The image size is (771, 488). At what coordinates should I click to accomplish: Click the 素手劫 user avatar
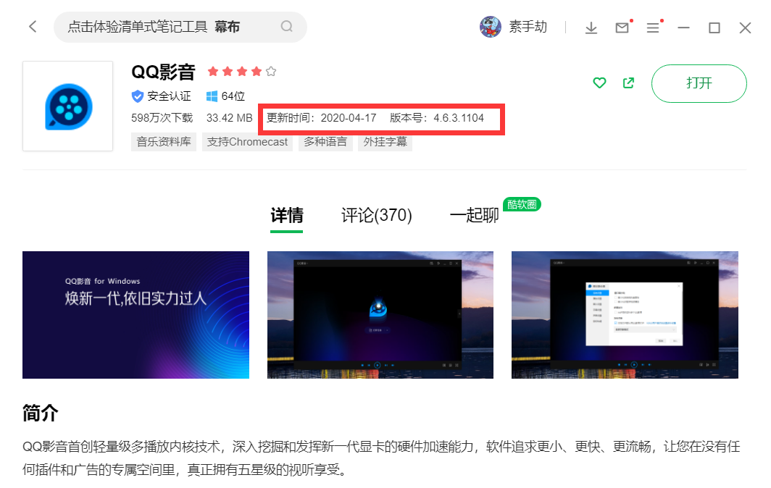click(x=491, y=28)
